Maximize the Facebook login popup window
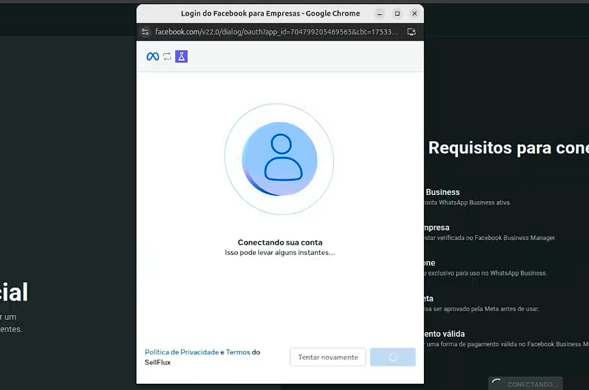The image size is (589, 390). (x=397, y=14)
